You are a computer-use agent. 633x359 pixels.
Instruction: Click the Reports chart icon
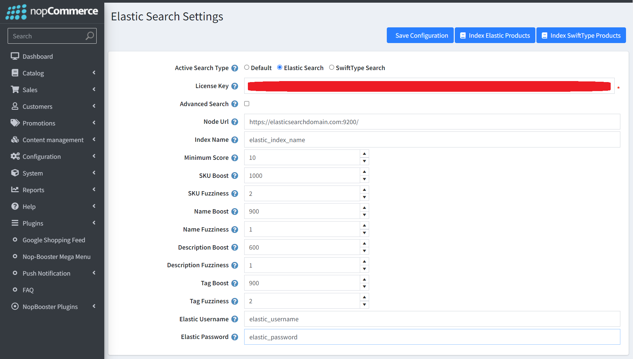point(15,190)
